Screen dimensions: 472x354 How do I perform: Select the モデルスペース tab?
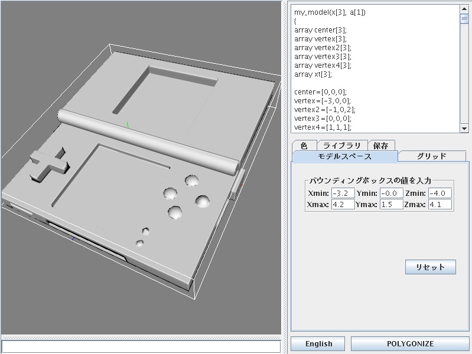[344, 156]
